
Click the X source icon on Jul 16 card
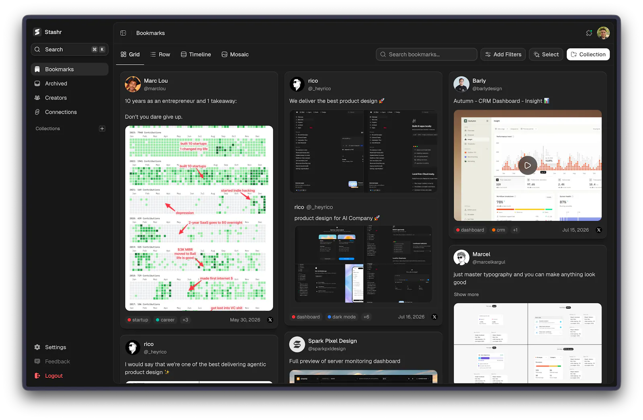point(434,317)
